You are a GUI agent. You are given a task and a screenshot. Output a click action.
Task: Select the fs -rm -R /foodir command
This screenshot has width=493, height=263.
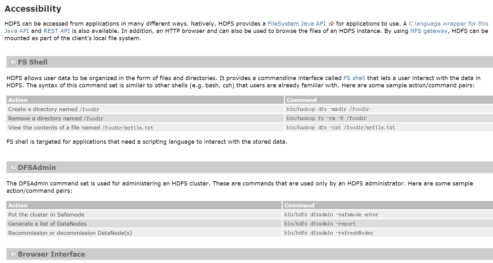coord(326,118)
